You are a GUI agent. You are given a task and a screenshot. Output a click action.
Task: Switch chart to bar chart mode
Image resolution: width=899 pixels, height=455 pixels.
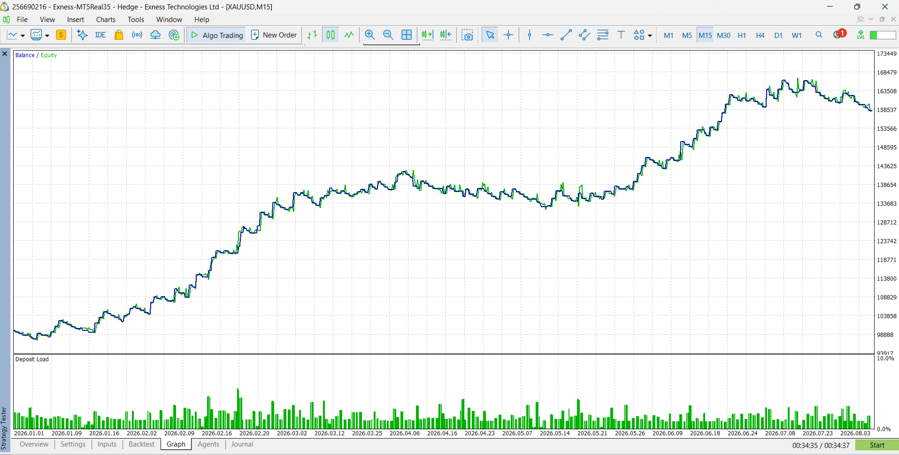point(312,35)
